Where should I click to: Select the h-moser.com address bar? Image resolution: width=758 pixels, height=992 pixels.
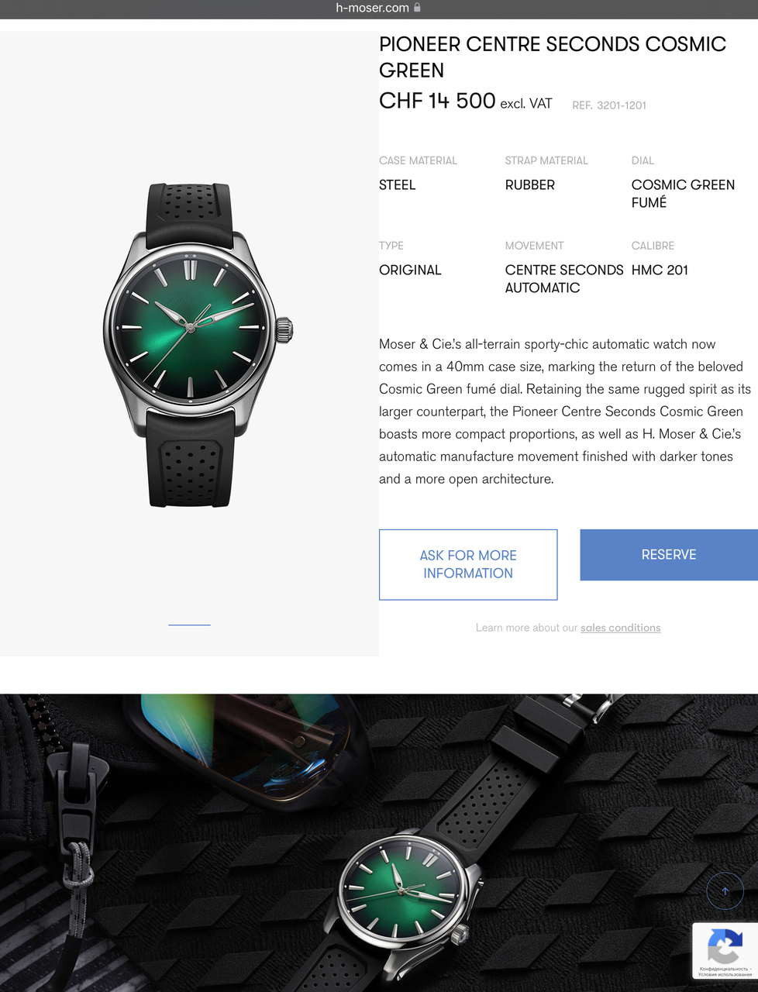click(379, 9)
